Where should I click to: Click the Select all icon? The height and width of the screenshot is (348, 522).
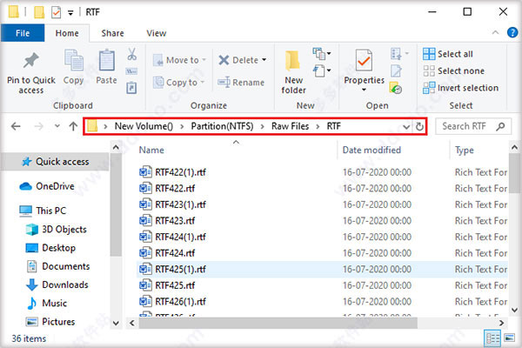(429, 54)
